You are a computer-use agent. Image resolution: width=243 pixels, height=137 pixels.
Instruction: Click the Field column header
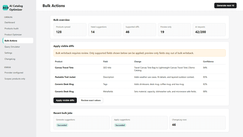coord(105,61)
